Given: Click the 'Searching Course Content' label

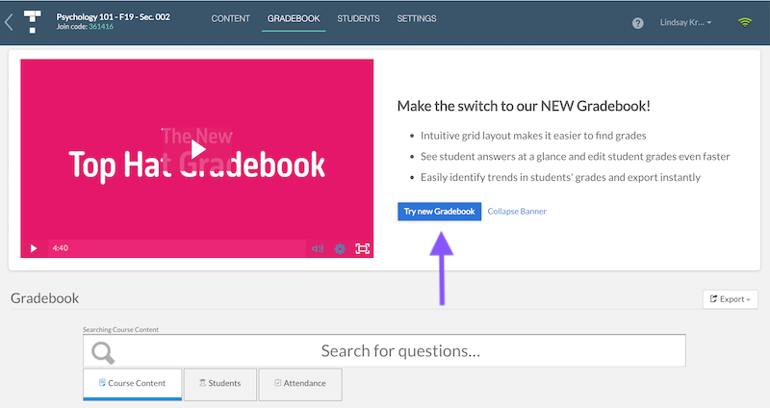Looking at the screenshot, I should [x=121, y=329].
